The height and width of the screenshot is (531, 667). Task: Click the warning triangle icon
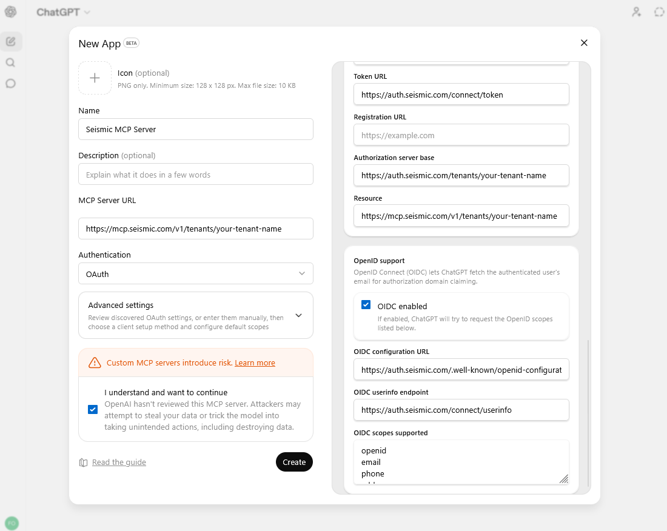(95, 362)
